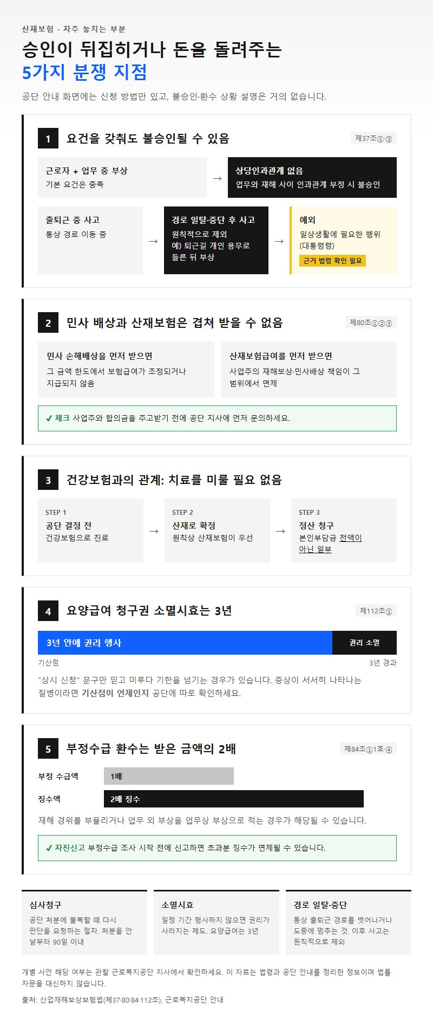Click the underlined '전액이 아닌 일부' text
433x1034 pixels.
point(330,544)
